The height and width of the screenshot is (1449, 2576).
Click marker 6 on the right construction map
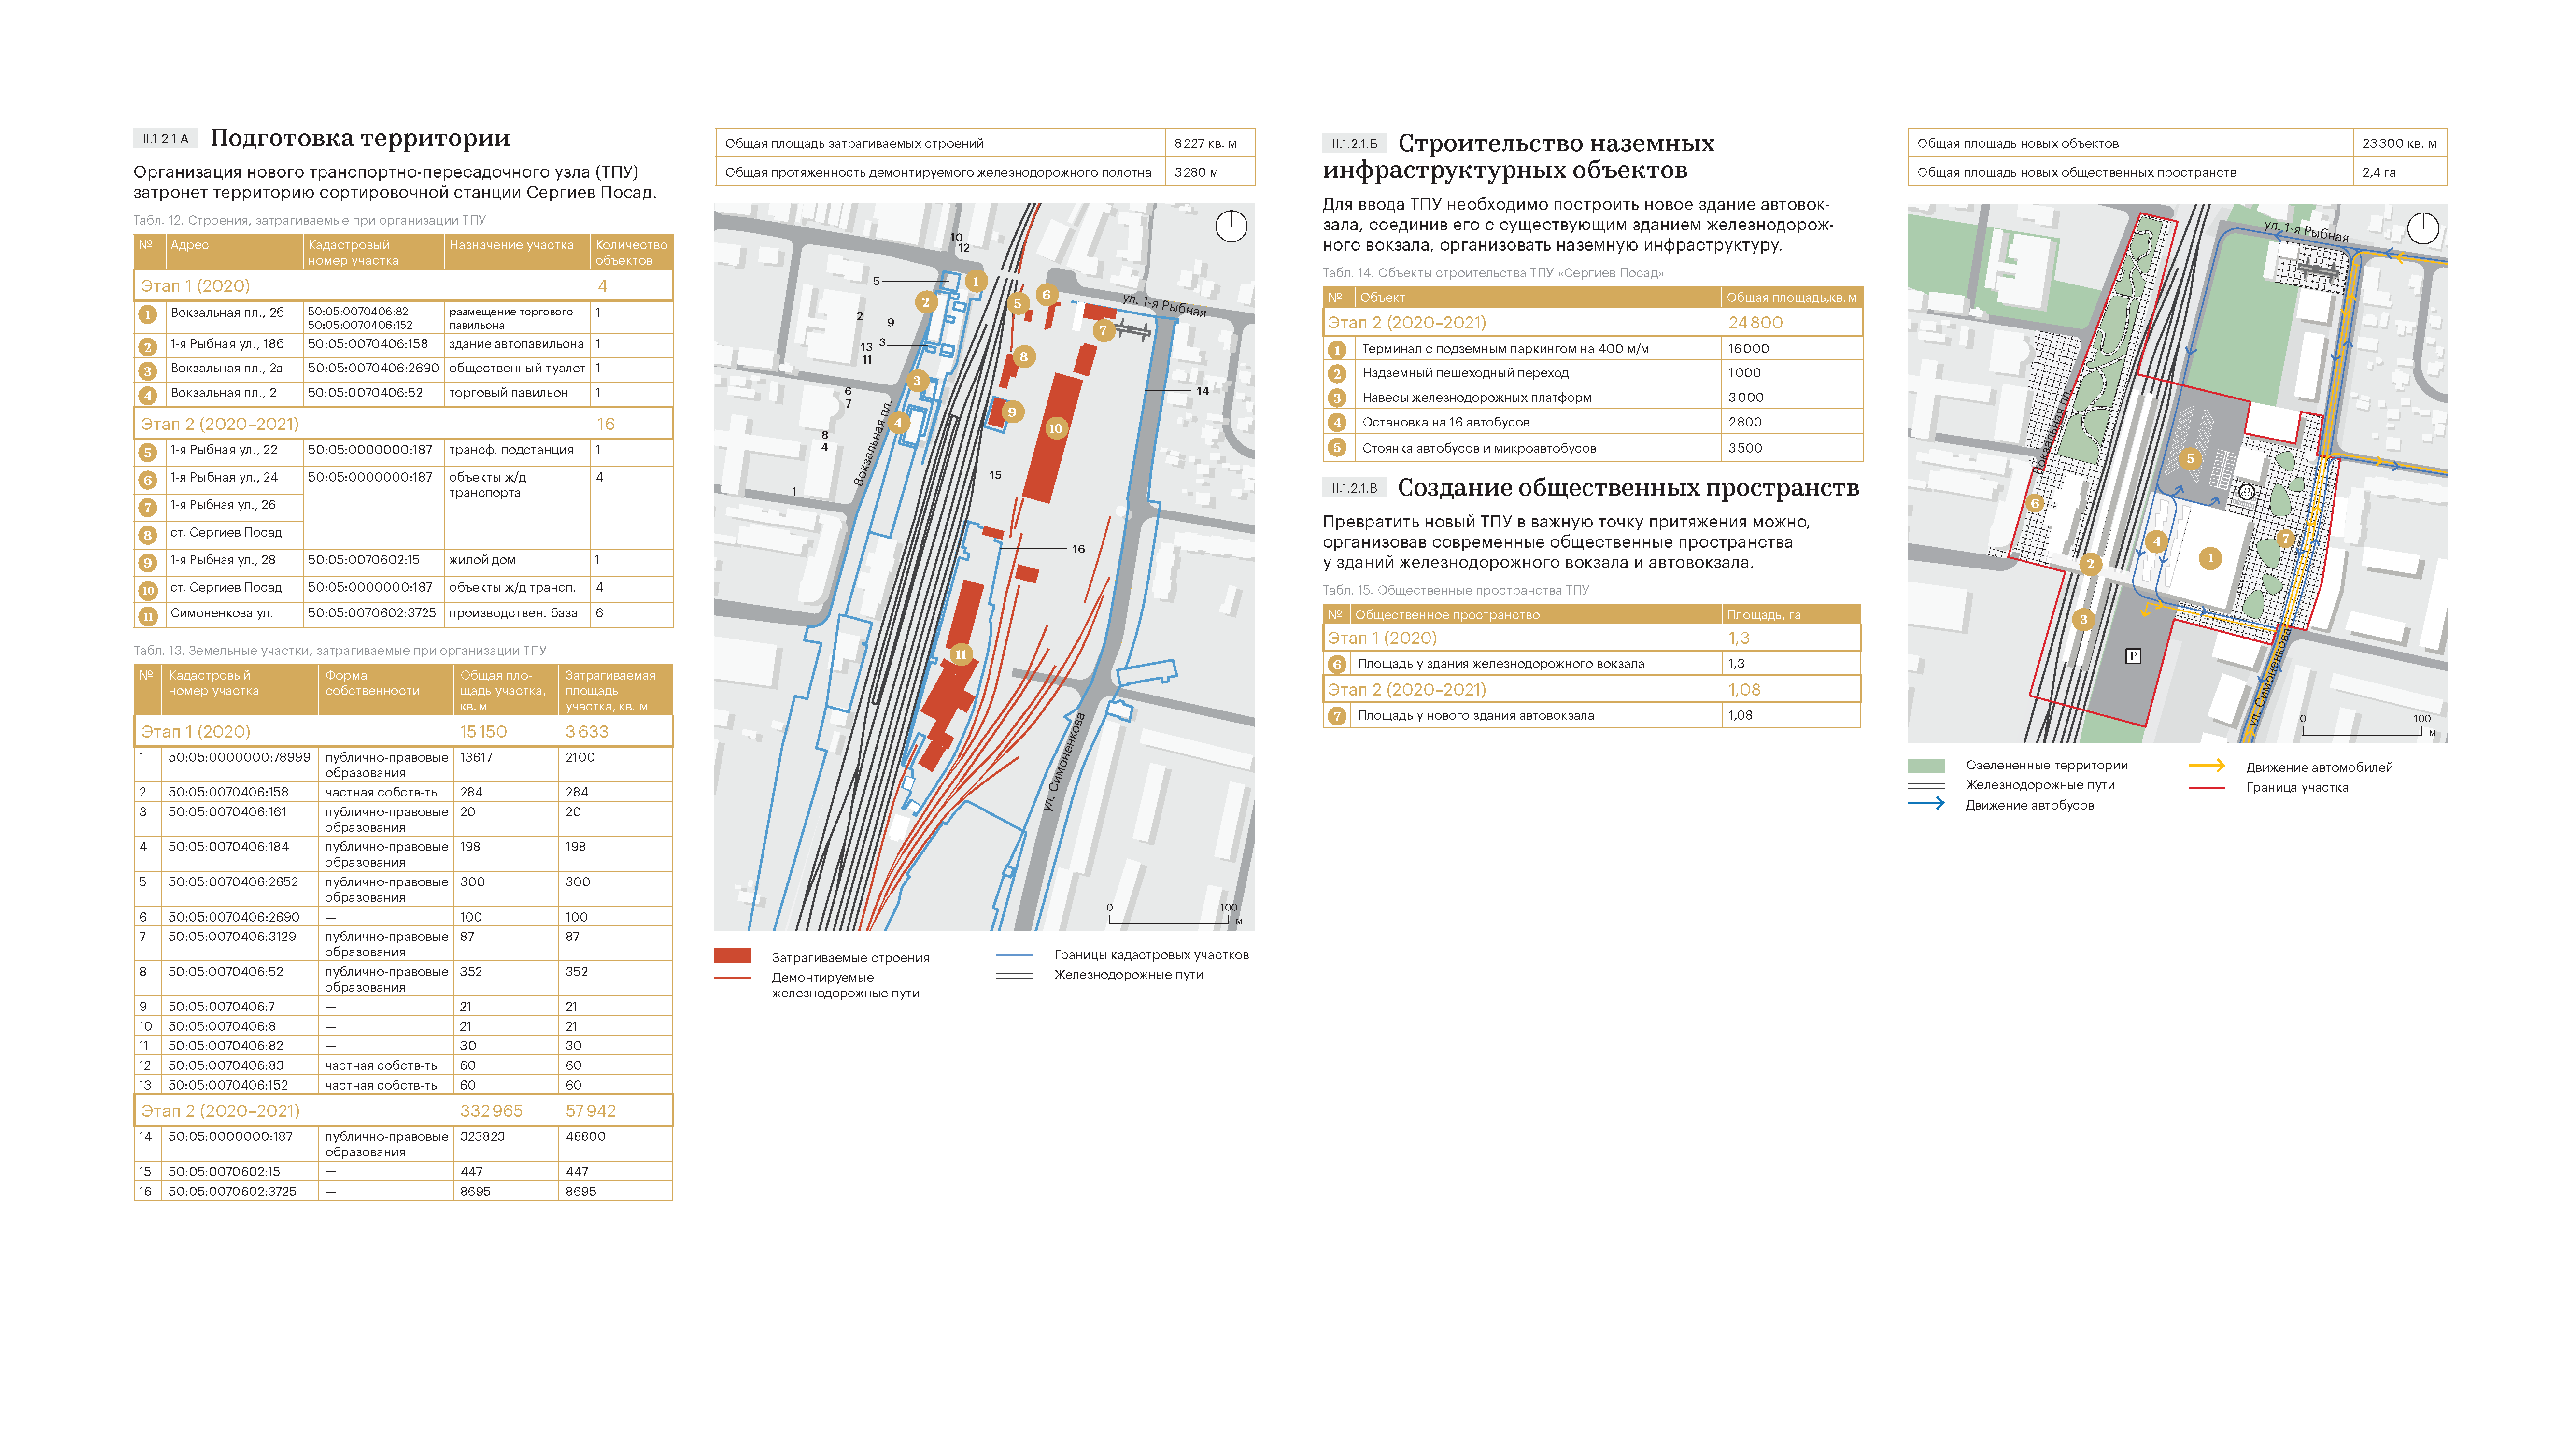coord(2034,503)
